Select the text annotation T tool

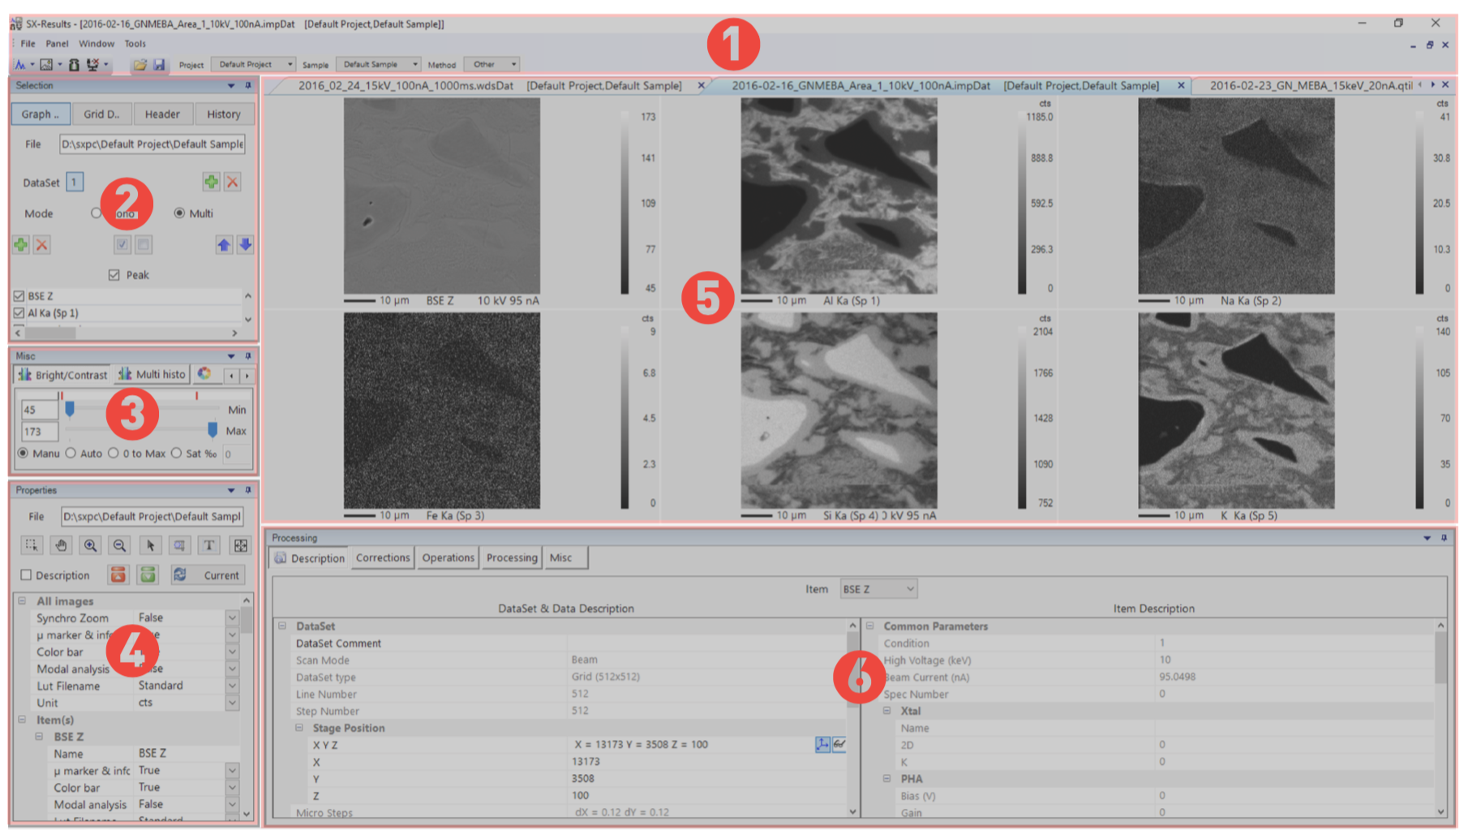click(x=208, y=546)
